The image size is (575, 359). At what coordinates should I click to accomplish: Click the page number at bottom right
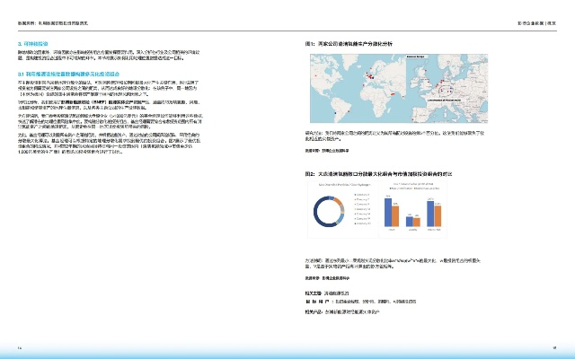tap(555, 344)
